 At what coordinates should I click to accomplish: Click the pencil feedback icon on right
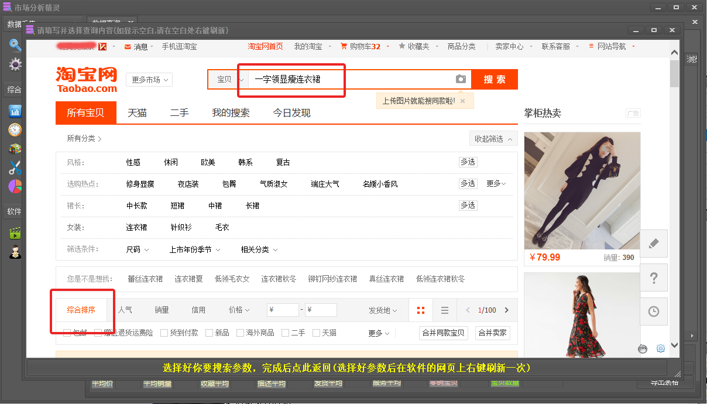(654, 244)
